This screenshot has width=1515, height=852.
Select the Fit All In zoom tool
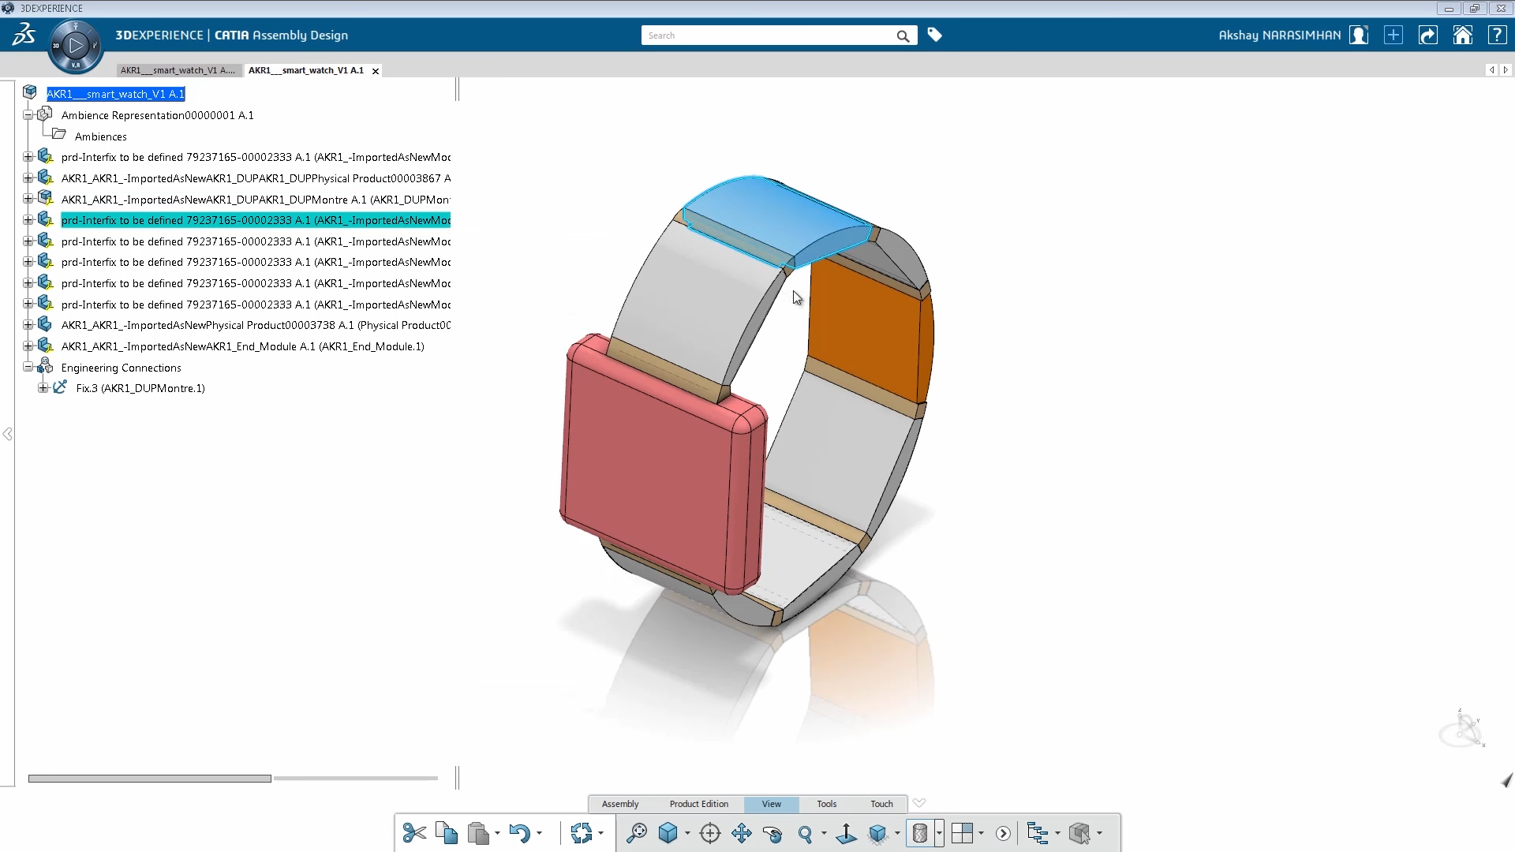636,833
